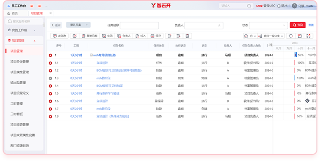Open the 状态 status dropdown
Image resolution: width=320 pixels, height=161 pixels.
point(268,25)
